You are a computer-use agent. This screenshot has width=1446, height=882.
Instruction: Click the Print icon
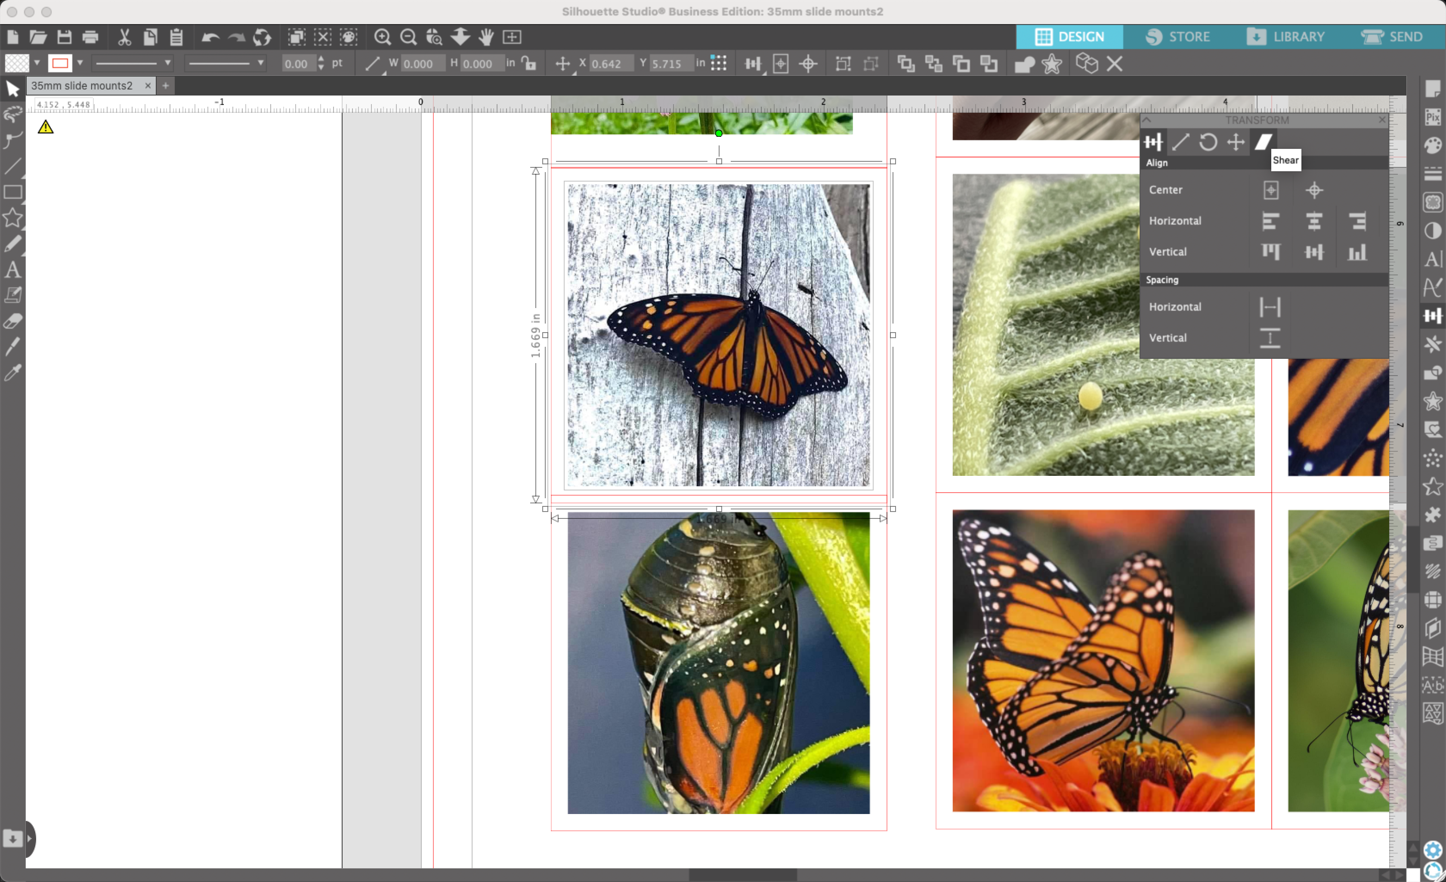(90, 37)
